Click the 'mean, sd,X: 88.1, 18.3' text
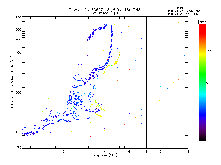This screenshot has width=221, height=165. point(184,14)
